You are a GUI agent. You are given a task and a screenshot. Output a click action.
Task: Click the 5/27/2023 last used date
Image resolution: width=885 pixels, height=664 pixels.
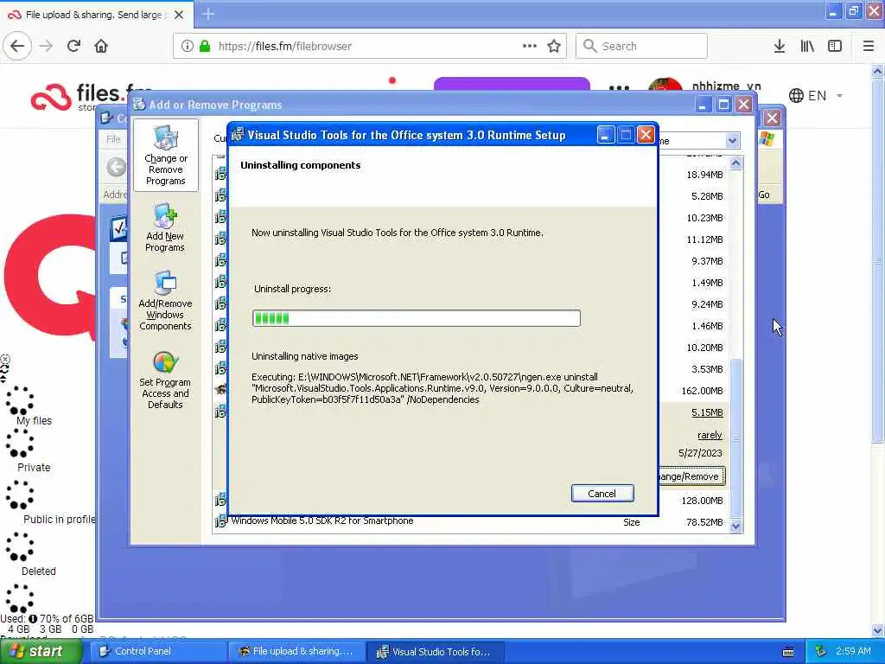tap(700, 453)
